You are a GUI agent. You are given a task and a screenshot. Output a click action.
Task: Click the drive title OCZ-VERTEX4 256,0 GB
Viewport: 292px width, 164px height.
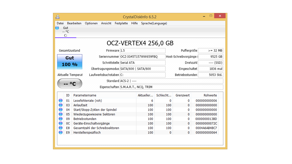[140, 43]
